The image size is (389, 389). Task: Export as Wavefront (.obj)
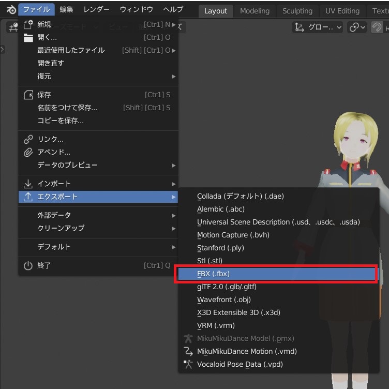[279, 300]
